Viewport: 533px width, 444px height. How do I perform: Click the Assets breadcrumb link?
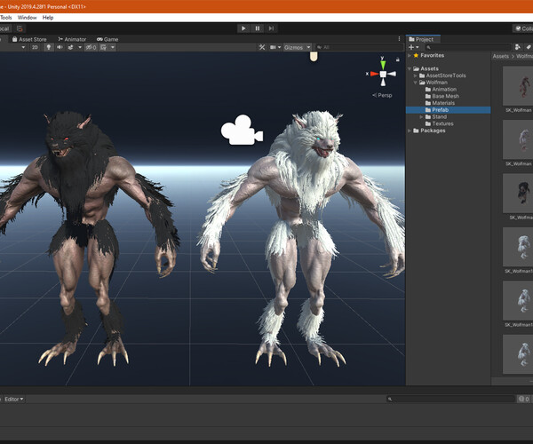click(x=501, y=57)
